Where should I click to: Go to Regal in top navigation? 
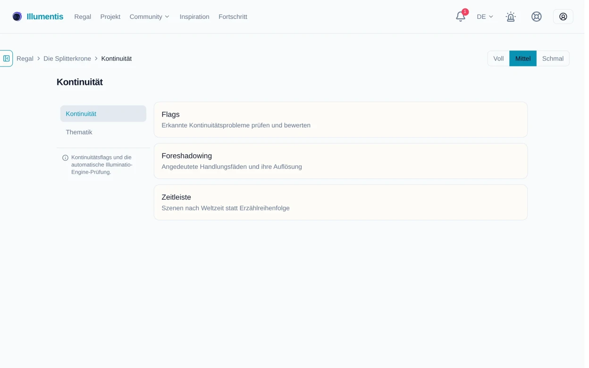(83, 17)
